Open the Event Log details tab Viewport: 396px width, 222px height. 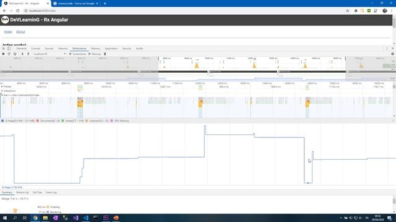51,192
